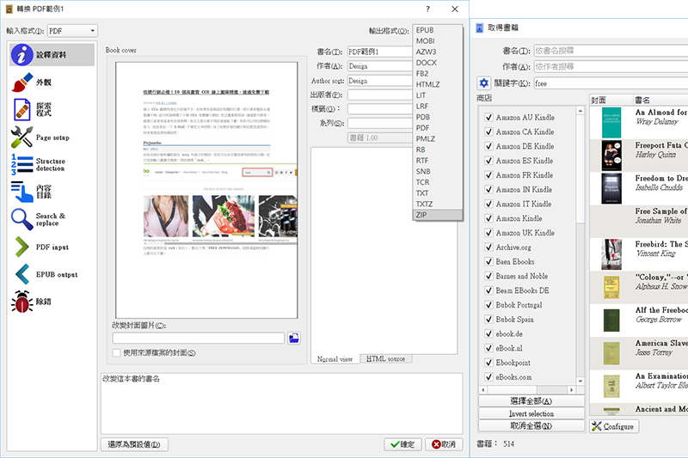Click the keyword field containing free

coord(611,83)
